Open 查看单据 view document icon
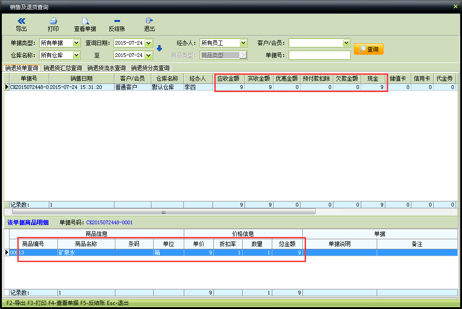462x309 pixels. pyautogui.click(x=85, y=21)
